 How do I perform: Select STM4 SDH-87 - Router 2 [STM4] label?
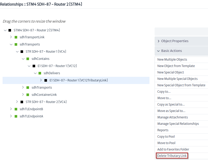pos(37,30)
